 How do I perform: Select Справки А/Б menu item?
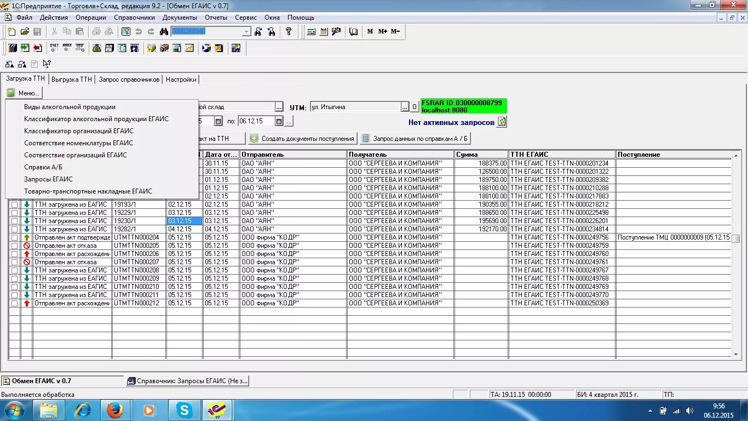[101, 167]
